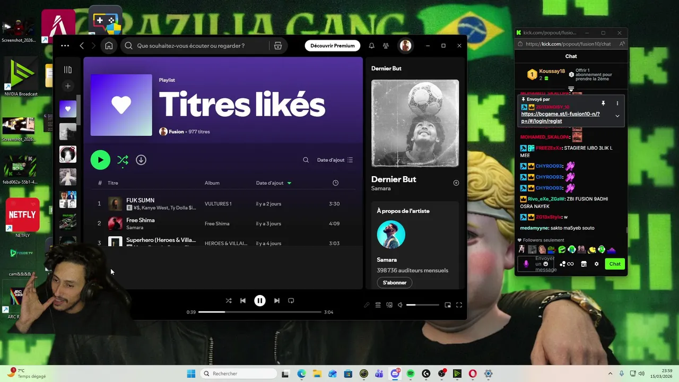Open Spotify from the taskbar
The image size is (679, 382).
[x=411, y=374]
